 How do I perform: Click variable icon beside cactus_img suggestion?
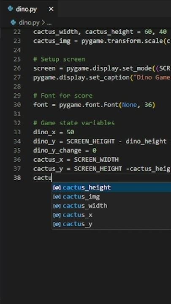pyautogui.click(x=57, y=197)
